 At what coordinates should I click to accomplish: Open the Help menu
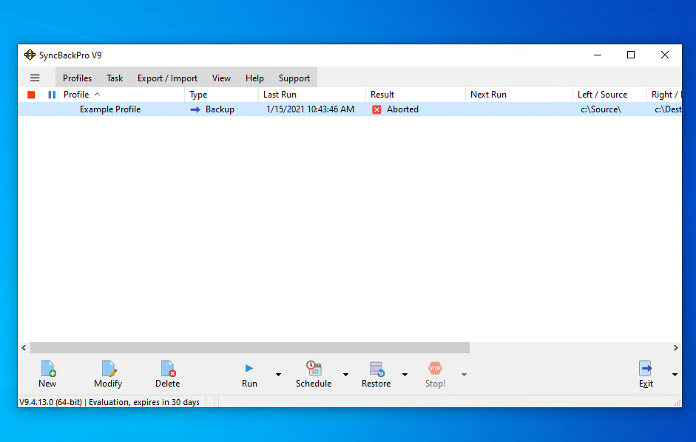[x=254, y=78]
